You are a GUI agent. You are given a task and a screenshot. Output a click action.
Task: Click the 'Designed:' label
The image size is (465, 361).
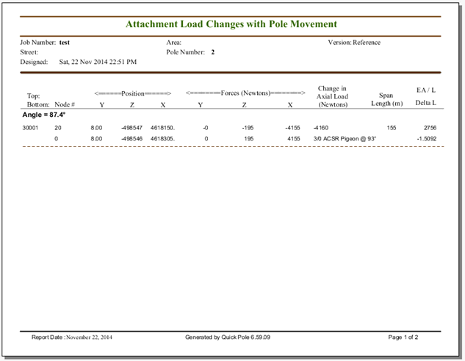pyautogui.click(x=34, y=62)
